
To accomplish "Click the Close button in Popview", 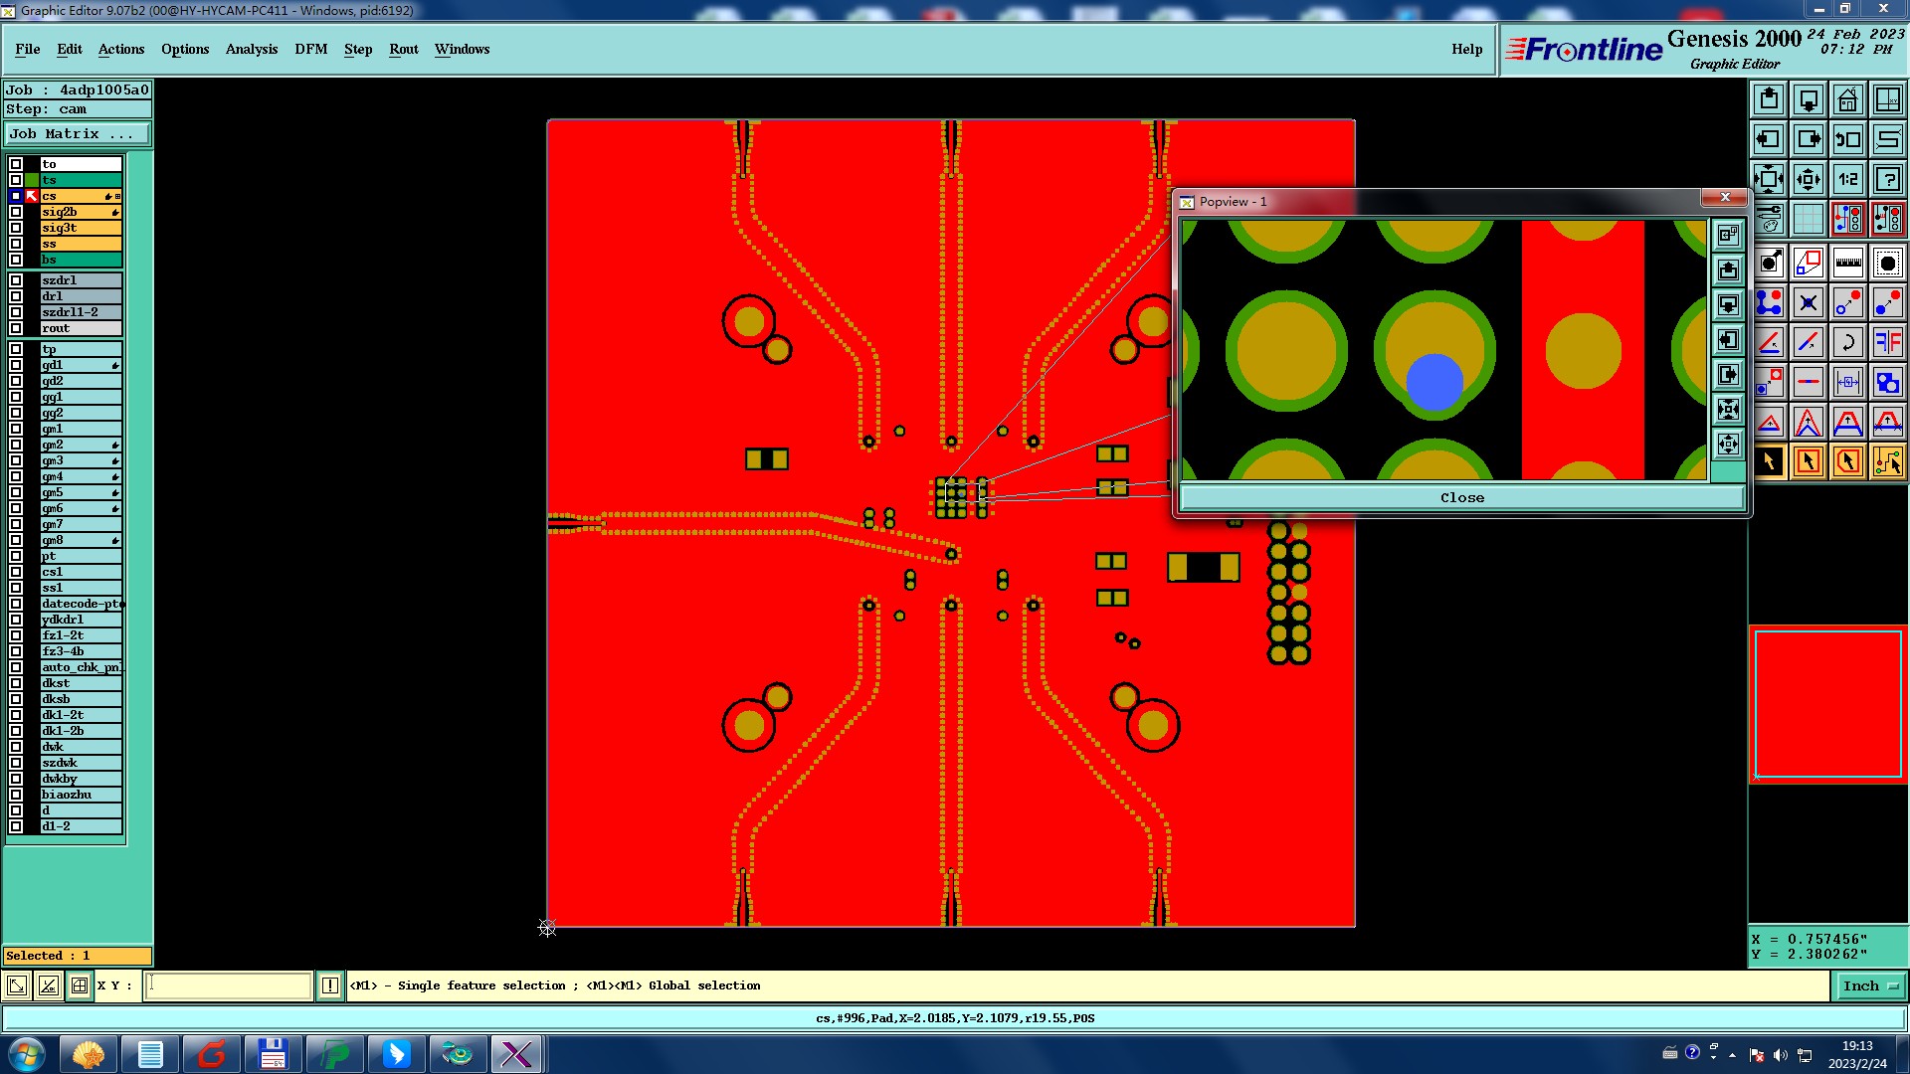I will [x=1461, y=497].
